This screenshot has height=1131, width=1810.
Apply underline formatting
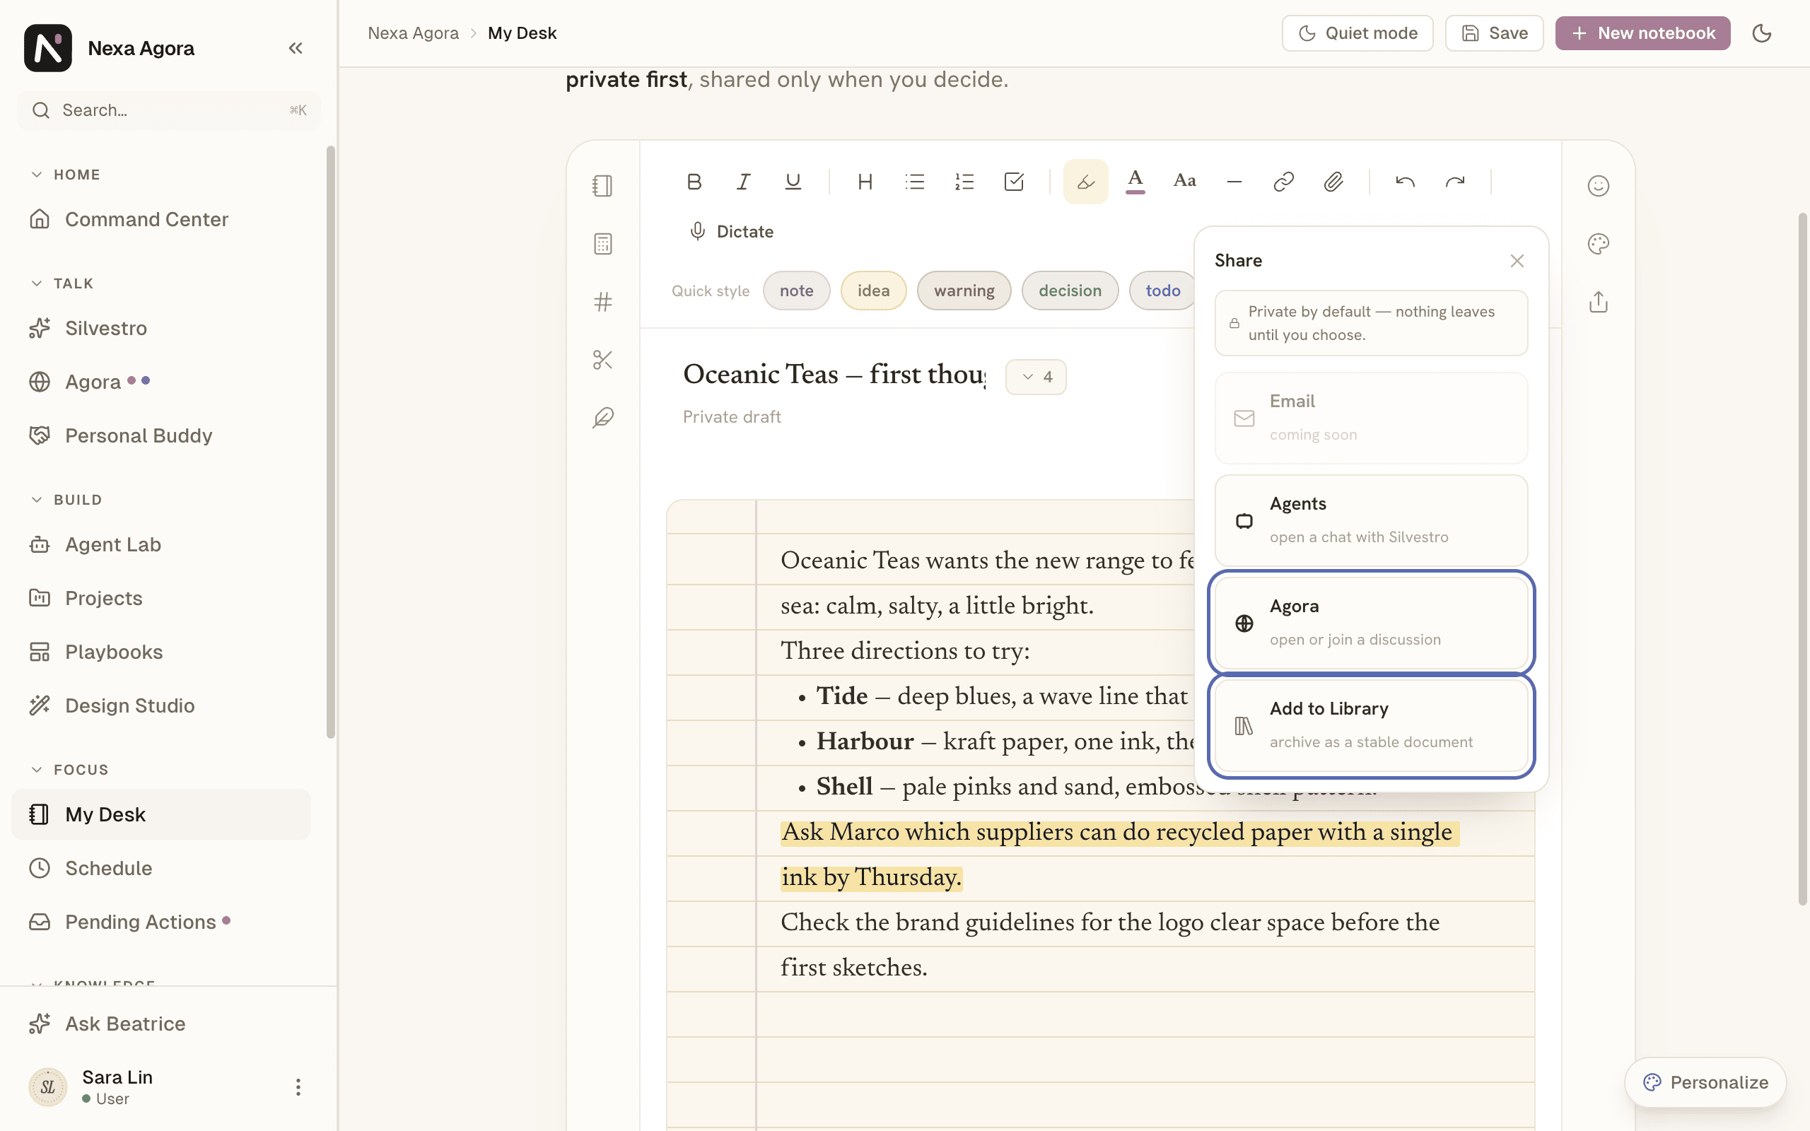[x=793, y=182]
